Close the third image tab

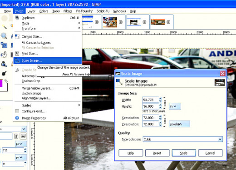(144, 22)
